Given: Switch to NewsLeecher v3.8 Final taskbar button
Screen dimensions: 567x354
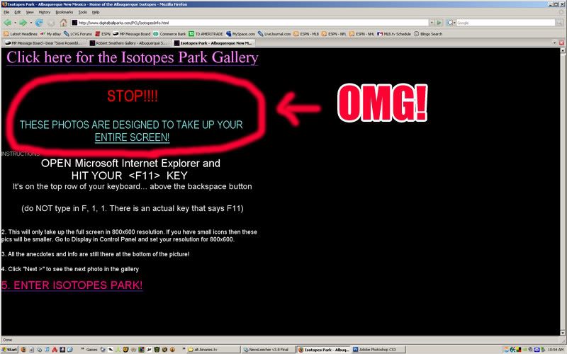Looking at the screenshot, I should point(268,350).
